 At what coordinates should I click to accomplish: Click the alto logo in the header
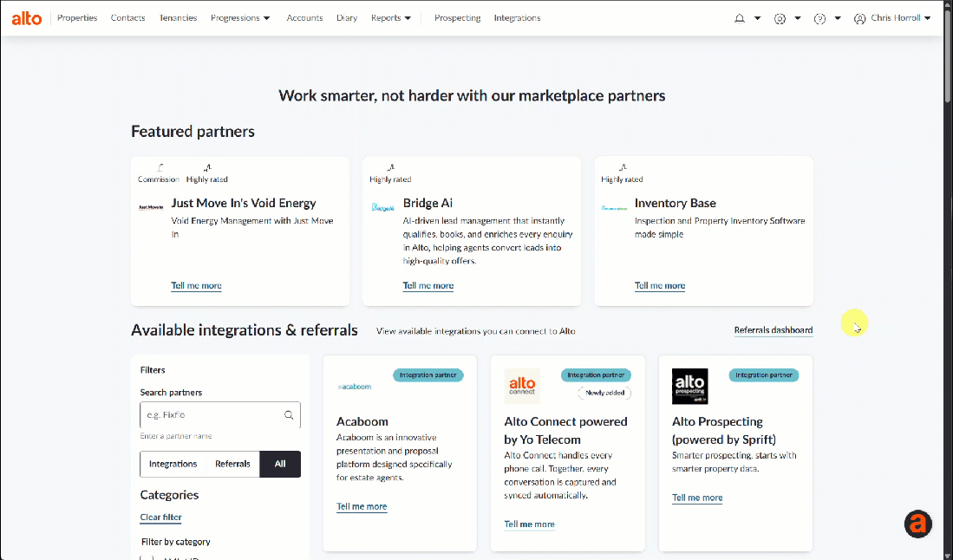point(27,18)
